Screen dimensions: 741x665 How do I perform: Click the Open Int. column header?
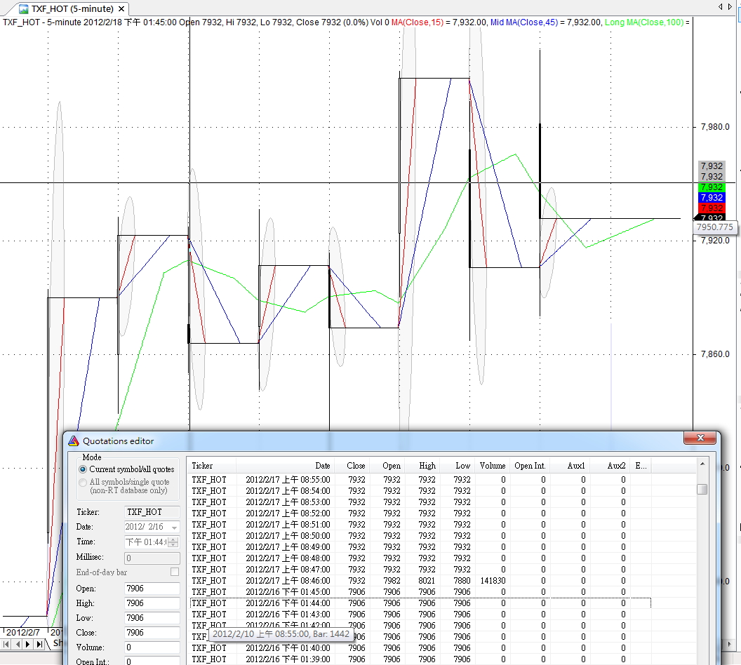point(530,466)
